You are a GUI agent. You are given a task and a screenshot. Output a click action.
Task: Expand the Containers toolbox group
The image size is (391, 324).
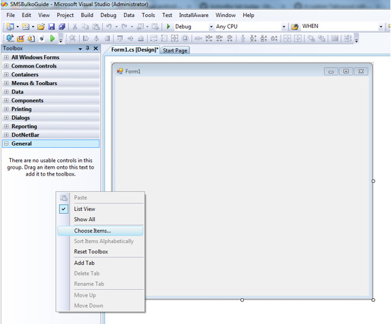point(7,74)
